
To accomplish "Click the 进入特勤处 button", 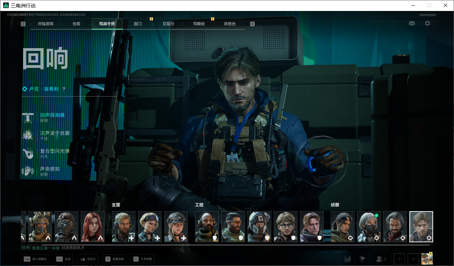I will tap(35, 259).
